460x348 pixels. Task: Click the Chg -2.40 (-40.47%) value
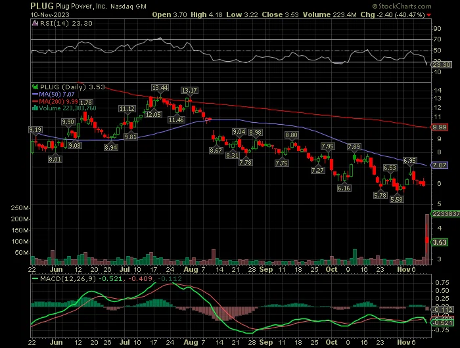(x=393, y=14)
